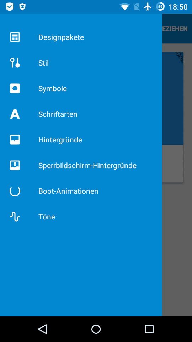The height and width of the screenshot is (342, 192).
Task: Choose Töne menu text
Action: 47,217
